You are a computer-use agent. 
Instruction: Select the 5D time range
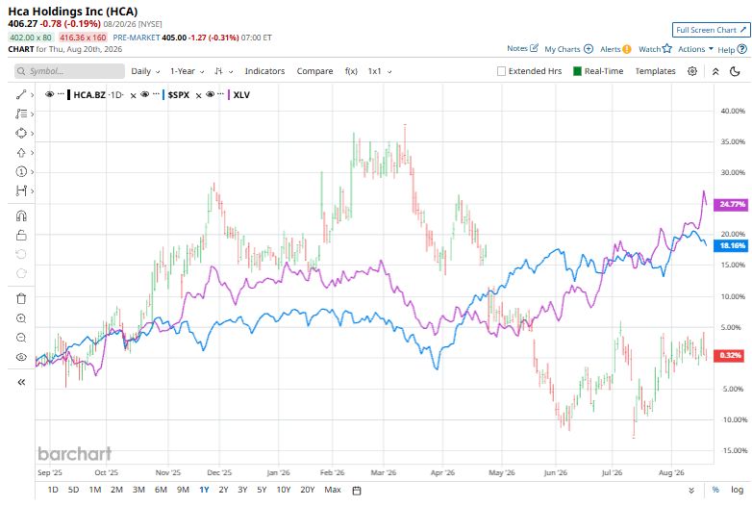(x=73, y=490)
